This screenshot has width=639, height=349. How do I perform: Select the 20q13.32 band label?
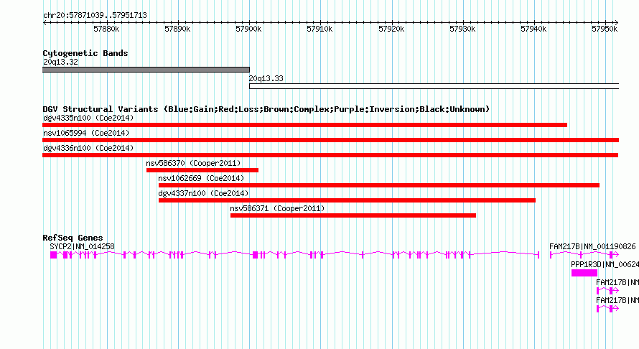click(x=60, y=62)
